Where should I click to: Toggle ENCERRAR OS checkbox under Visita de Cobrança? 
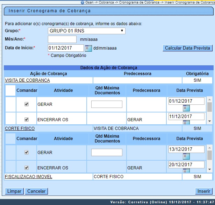(x=27, y=119)
